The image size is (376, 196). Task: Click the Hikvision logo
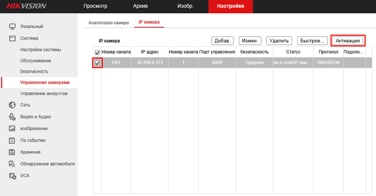(x=26, y=6)
